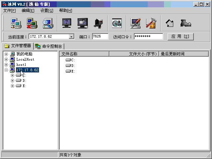The height and width of the screenshot is (159, 212).
Task: Sort by 最后更新时间 column header
Action: pyautogui.click(x=184, y=54)
